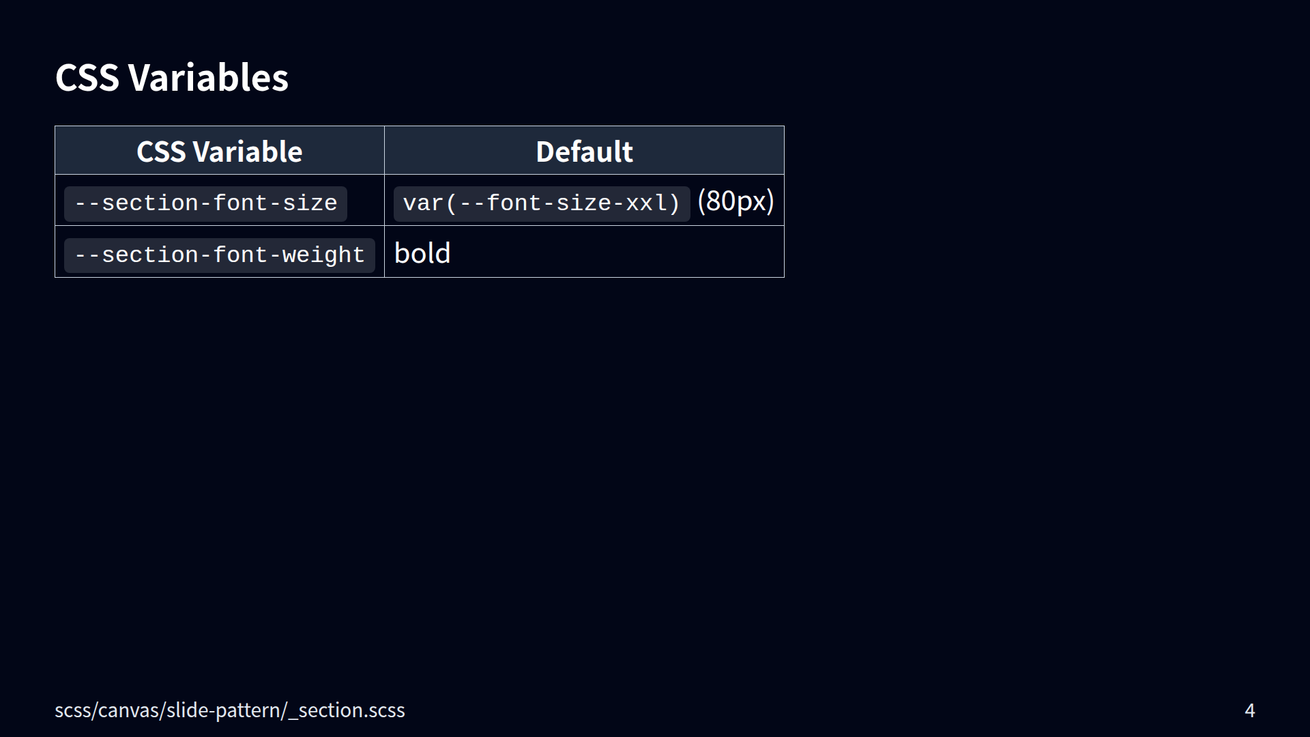Click slide page number 4
Screen dimensions: 1310x737
pos(1249,710)
